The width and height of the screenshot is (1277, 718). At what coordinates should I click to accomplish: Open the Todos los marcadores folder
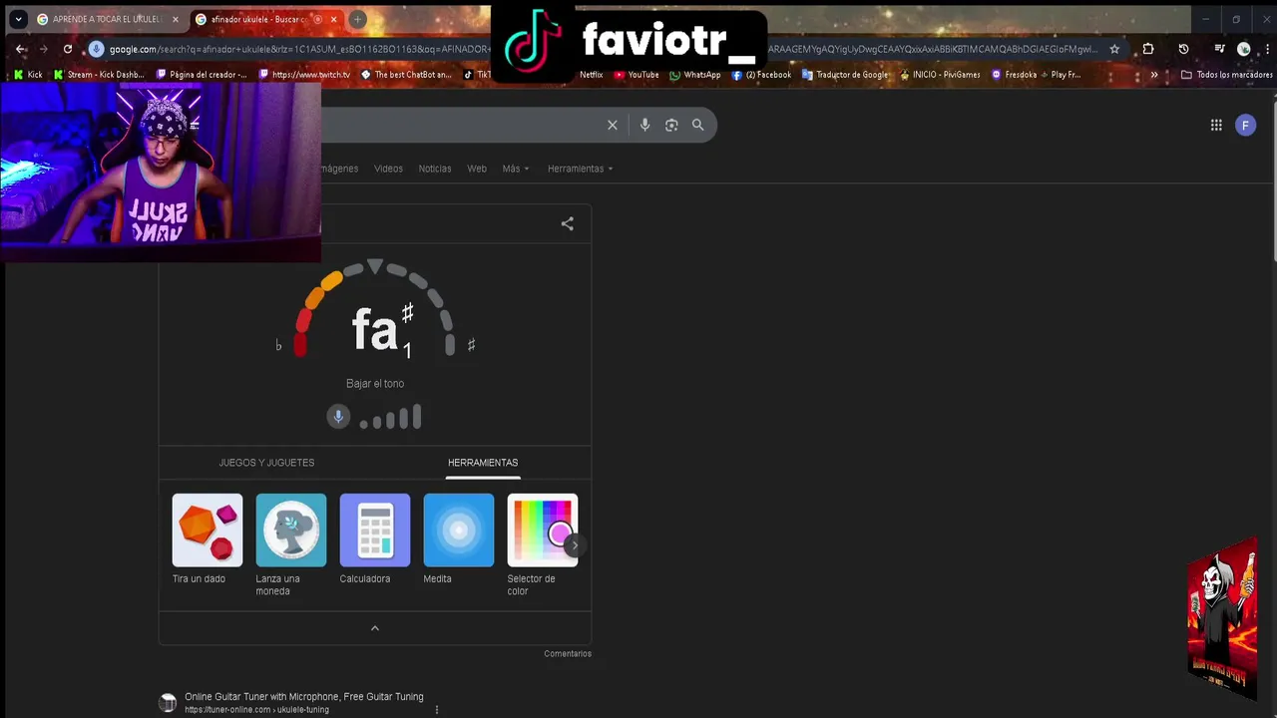(x=1226, y=75)
